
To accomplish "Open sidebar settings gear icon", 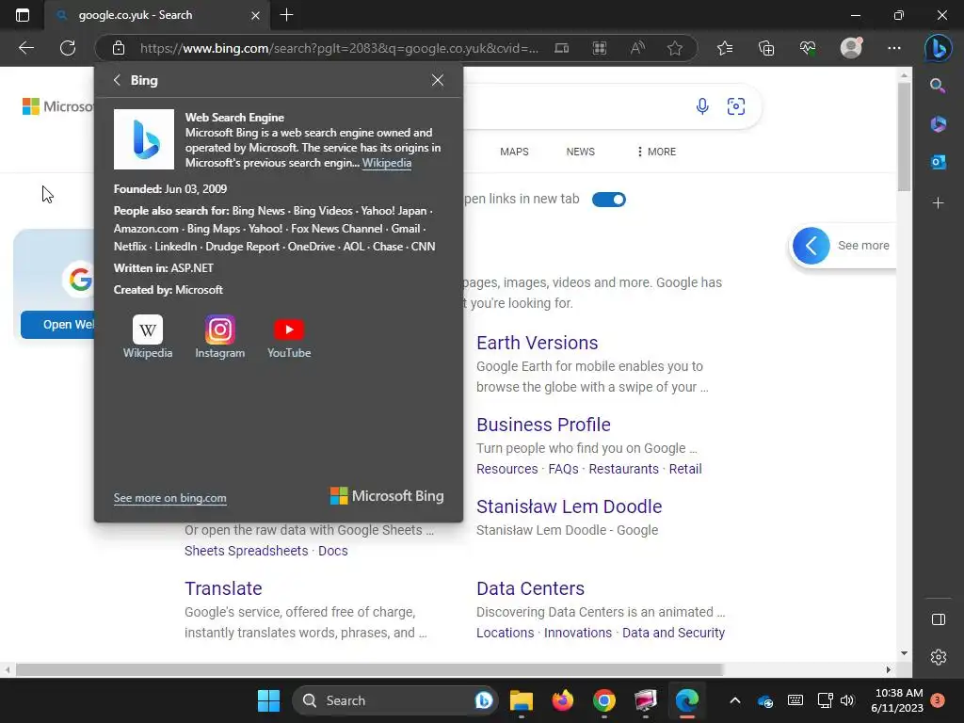I will 939,657.
